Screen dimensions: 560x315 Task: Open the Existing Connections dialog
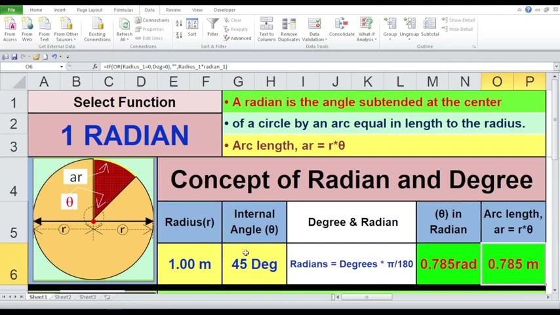(97, 30)
